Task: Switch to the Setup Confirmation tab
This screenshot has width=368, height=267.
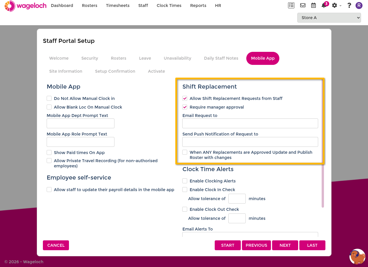Action: point(115,71)
